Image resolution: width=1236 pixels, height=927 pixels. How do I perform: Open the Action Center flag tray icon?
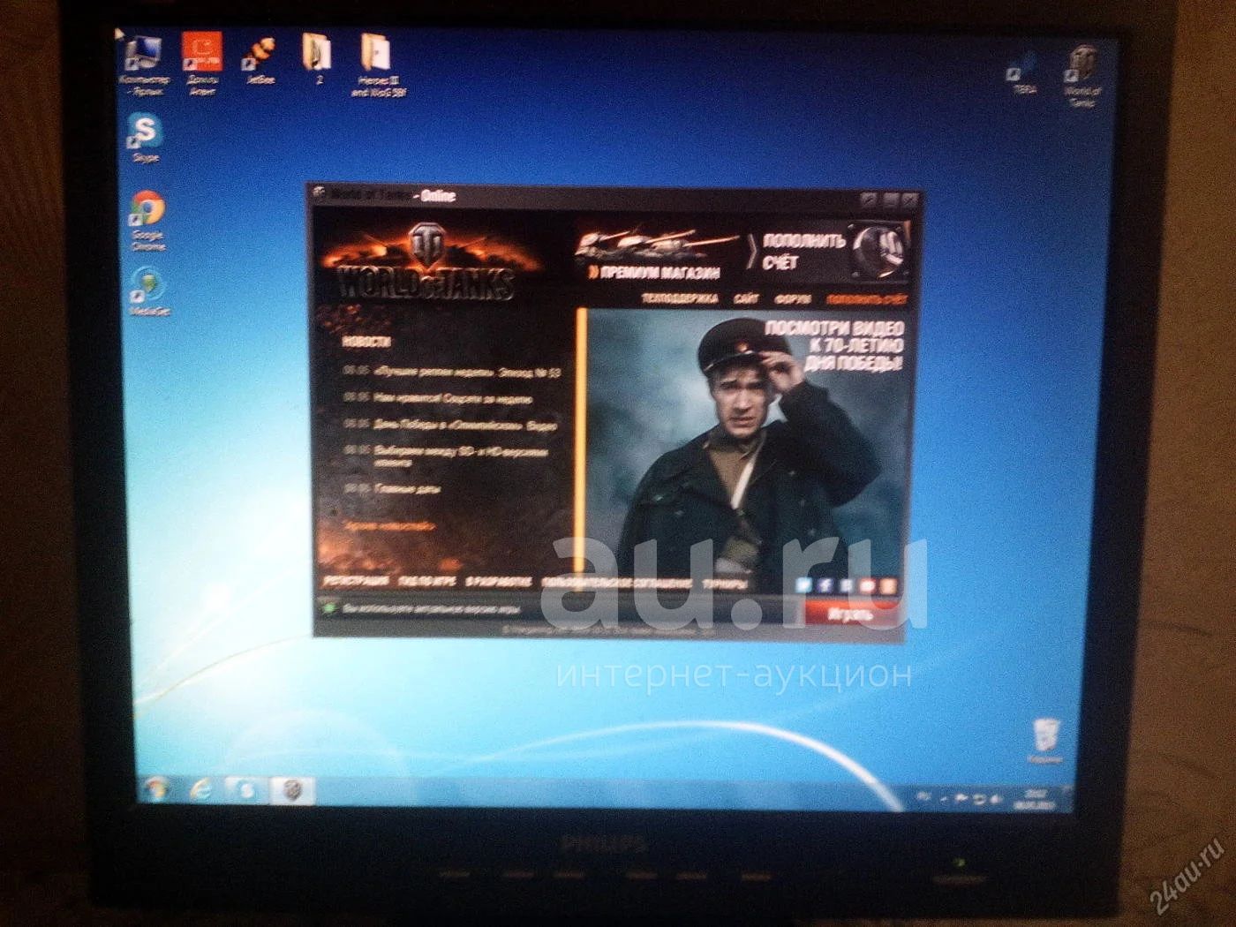[960, 798]
